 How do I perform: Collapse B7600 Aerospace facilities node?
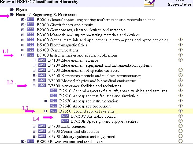34,86
